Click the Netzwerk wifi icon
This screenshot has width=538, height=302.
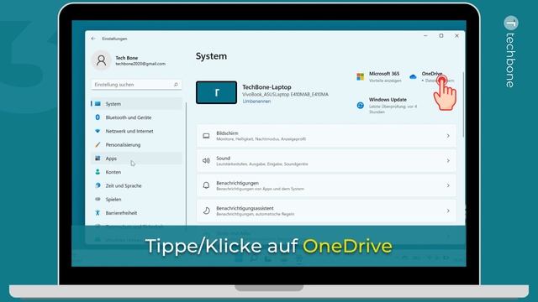coord(98,131)
